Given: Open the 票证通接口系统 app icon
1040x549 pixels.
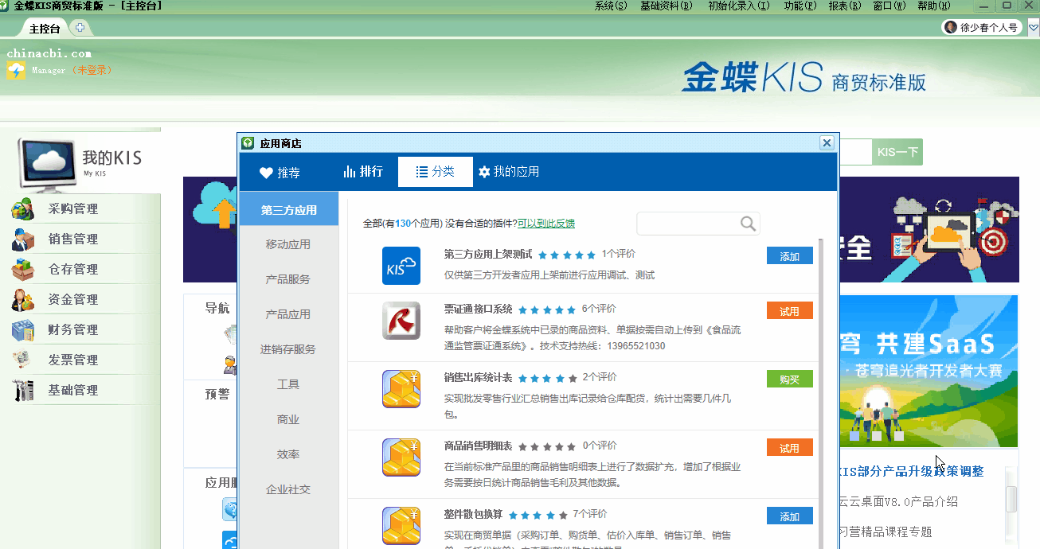Looking at the screenshot, I should [401, 320].
